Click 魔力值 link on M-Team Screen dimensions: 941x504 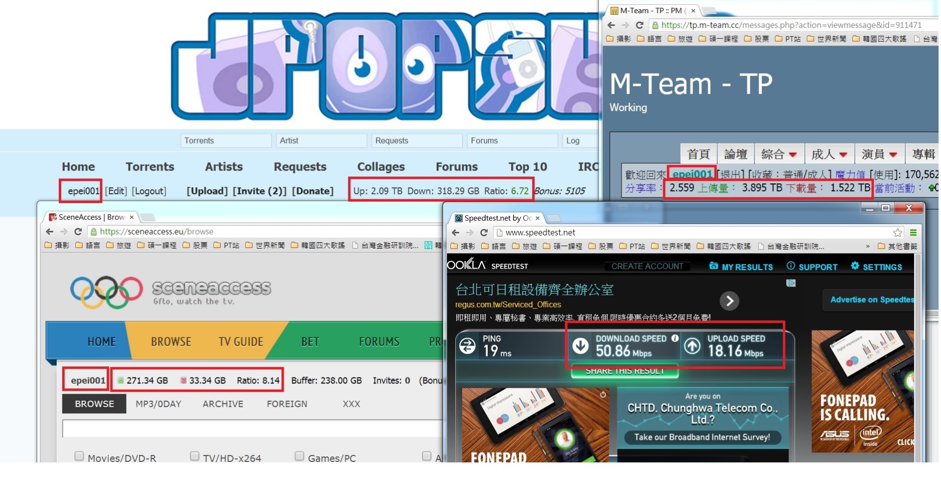pos(850,174)
